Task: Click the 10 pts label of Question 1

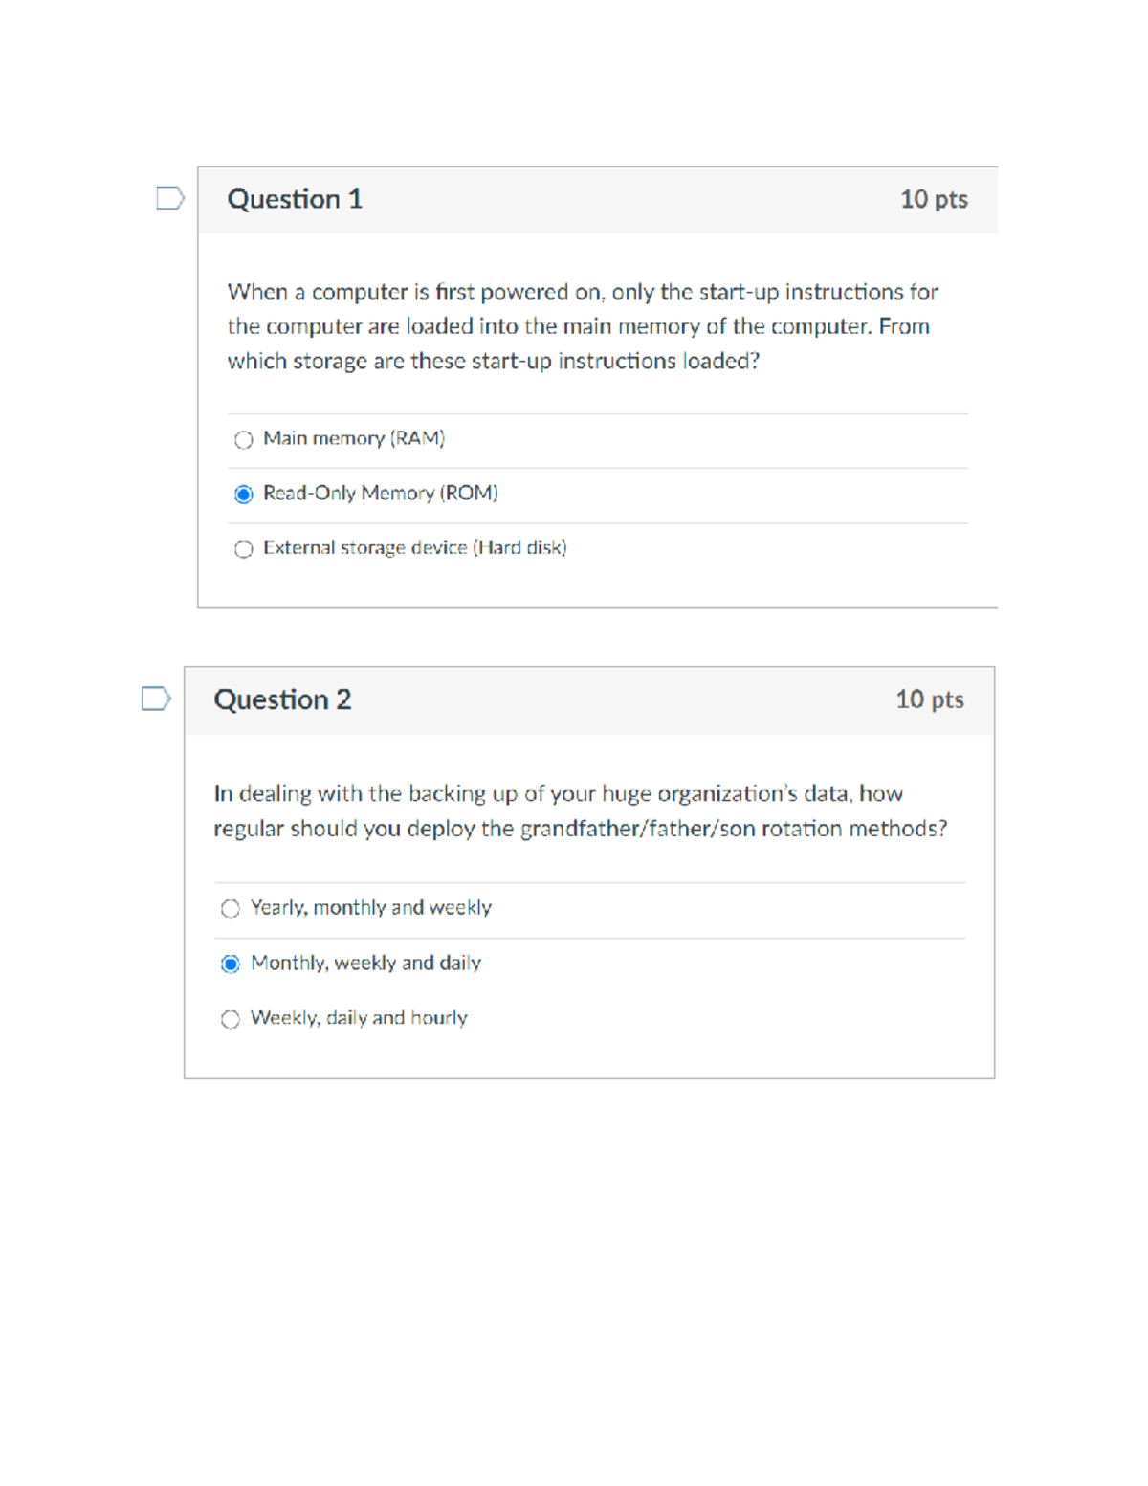Action: (934, 199)
